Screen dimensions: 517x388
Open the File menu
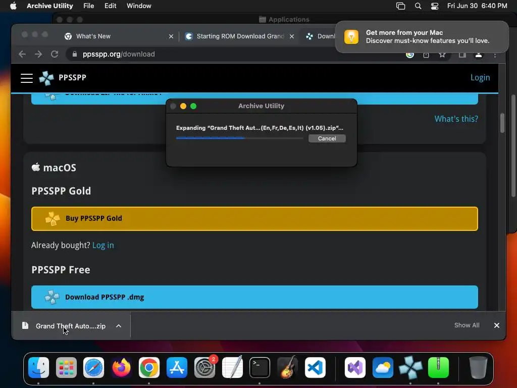[89, 6]
